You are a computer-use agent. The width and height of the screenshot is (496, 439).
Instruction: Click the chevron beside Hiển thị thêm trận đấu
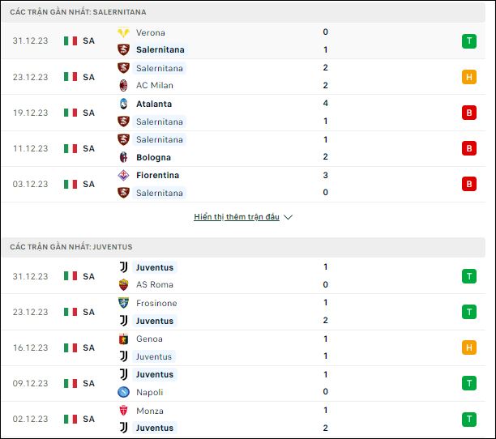pyautogui.click(x=288, y=217)
